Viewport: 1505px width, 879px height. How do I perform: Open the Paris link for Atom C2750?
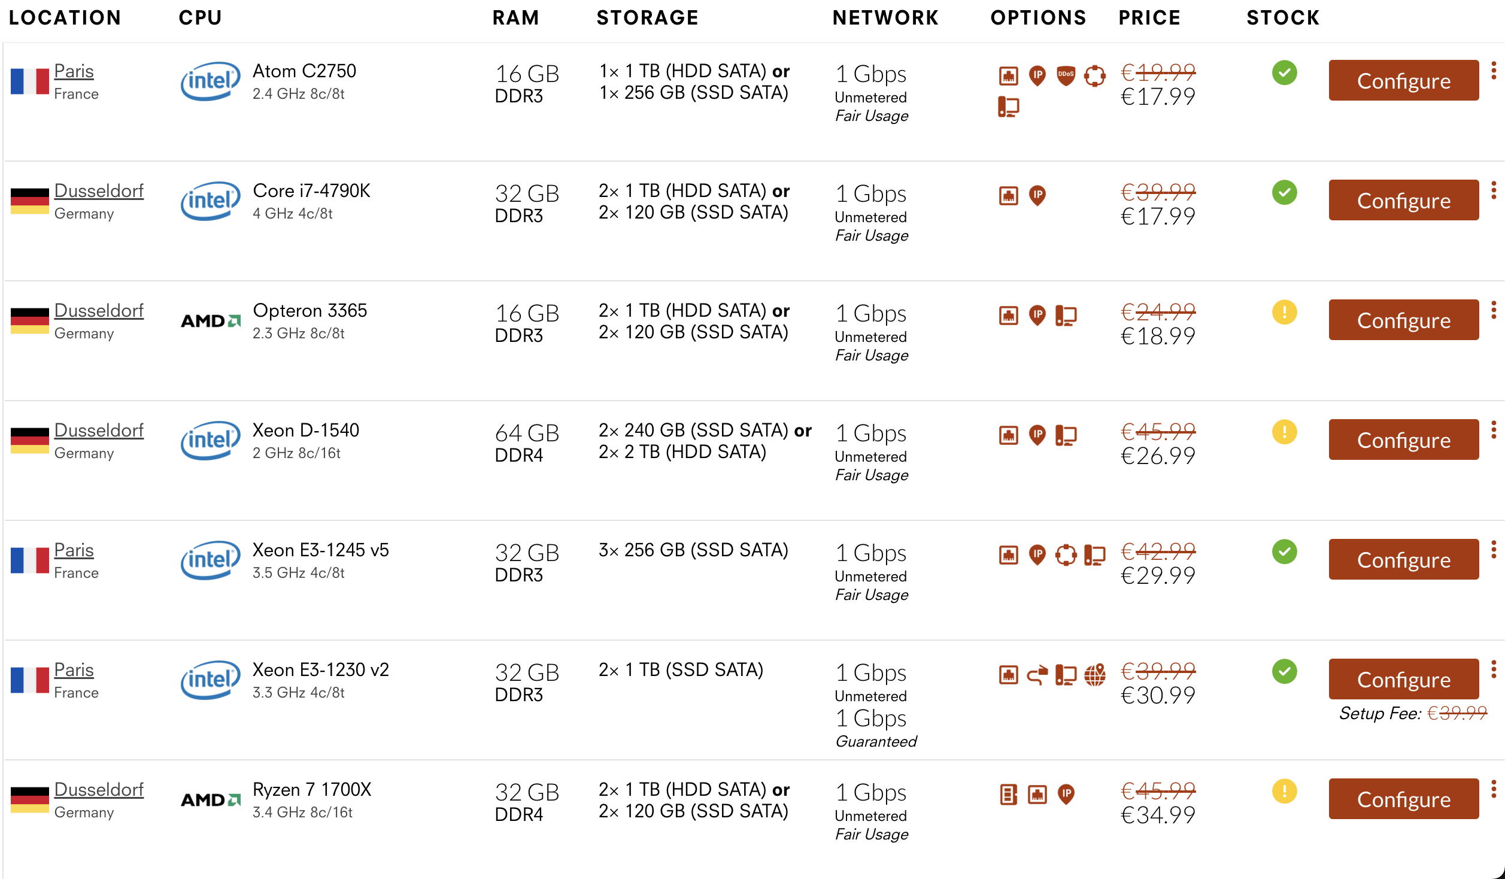tap(74, 71)
